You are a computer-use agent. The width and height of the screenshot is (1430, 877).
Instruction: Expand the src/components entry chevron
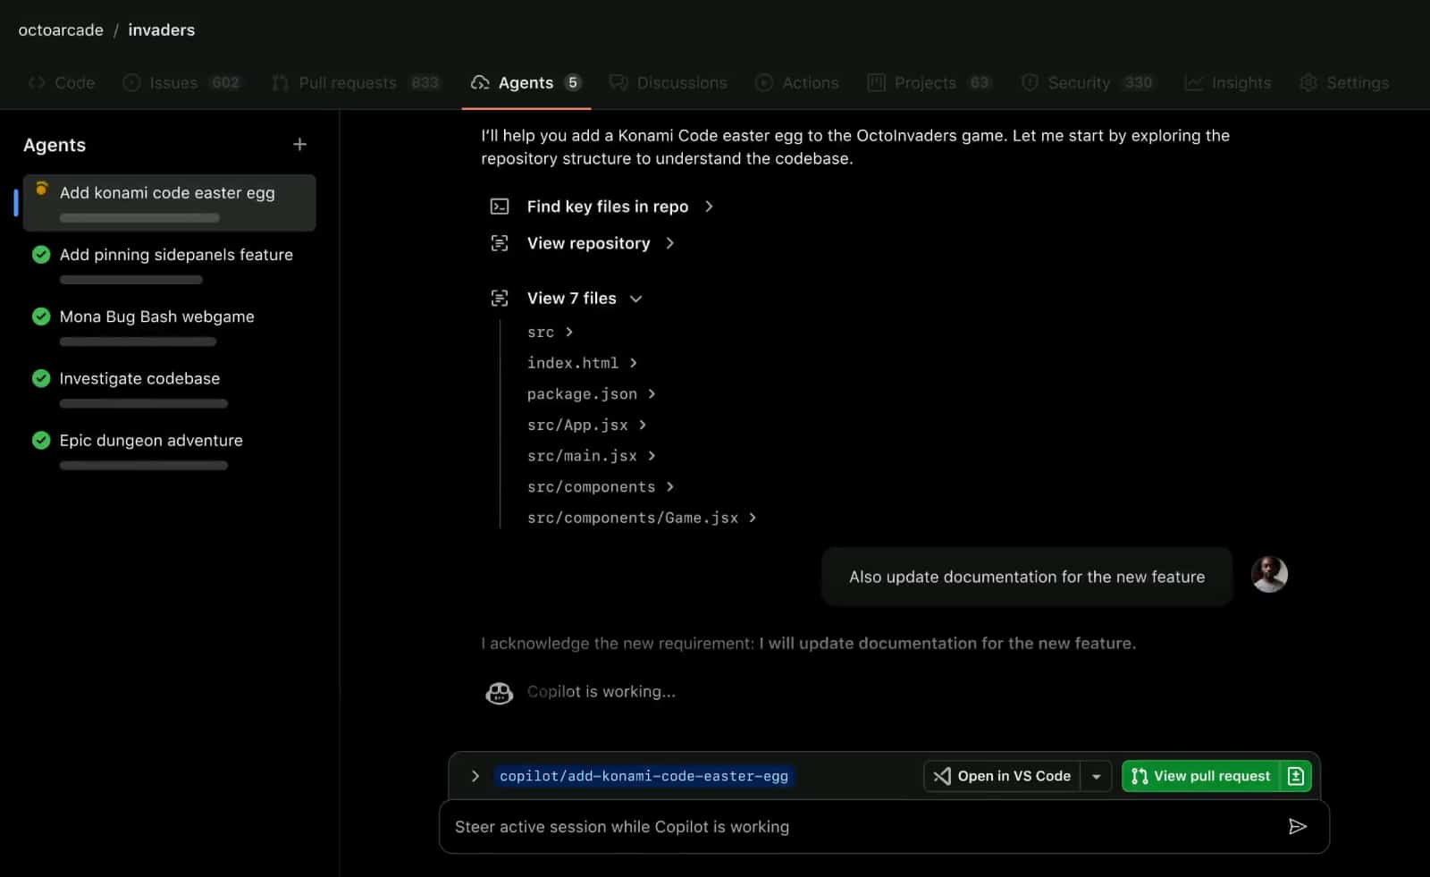coord(670,486)
